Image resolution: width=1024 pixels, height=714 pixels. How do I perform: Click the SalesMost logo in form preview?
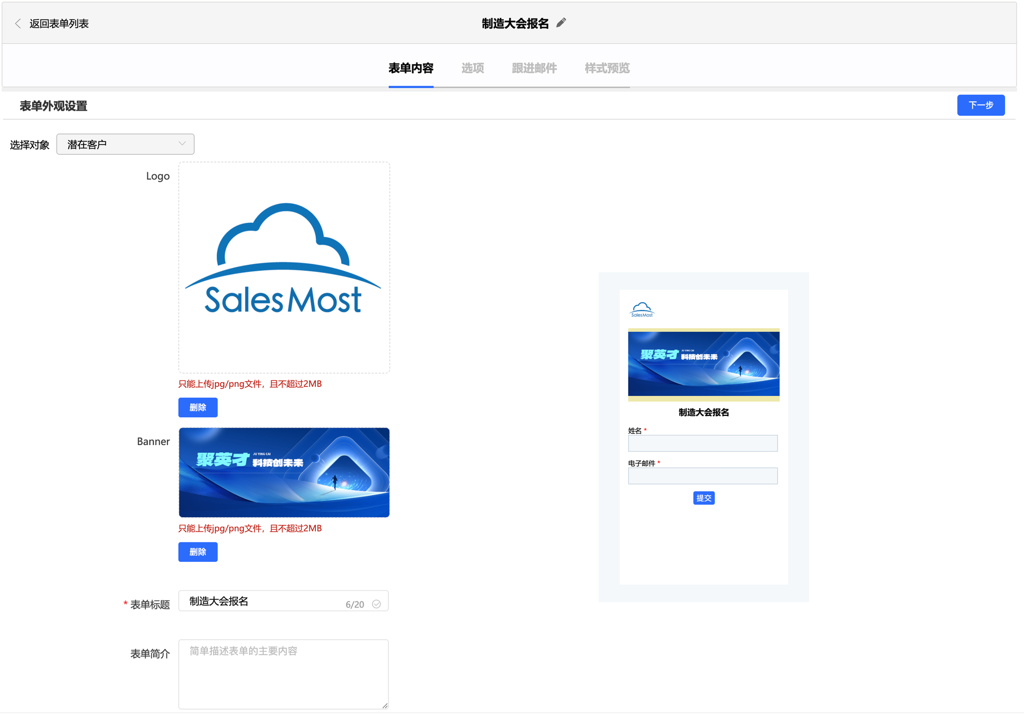coord(642,309)
